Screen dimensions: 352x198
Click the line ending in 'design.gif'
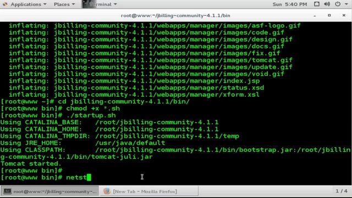coord(151,40)
